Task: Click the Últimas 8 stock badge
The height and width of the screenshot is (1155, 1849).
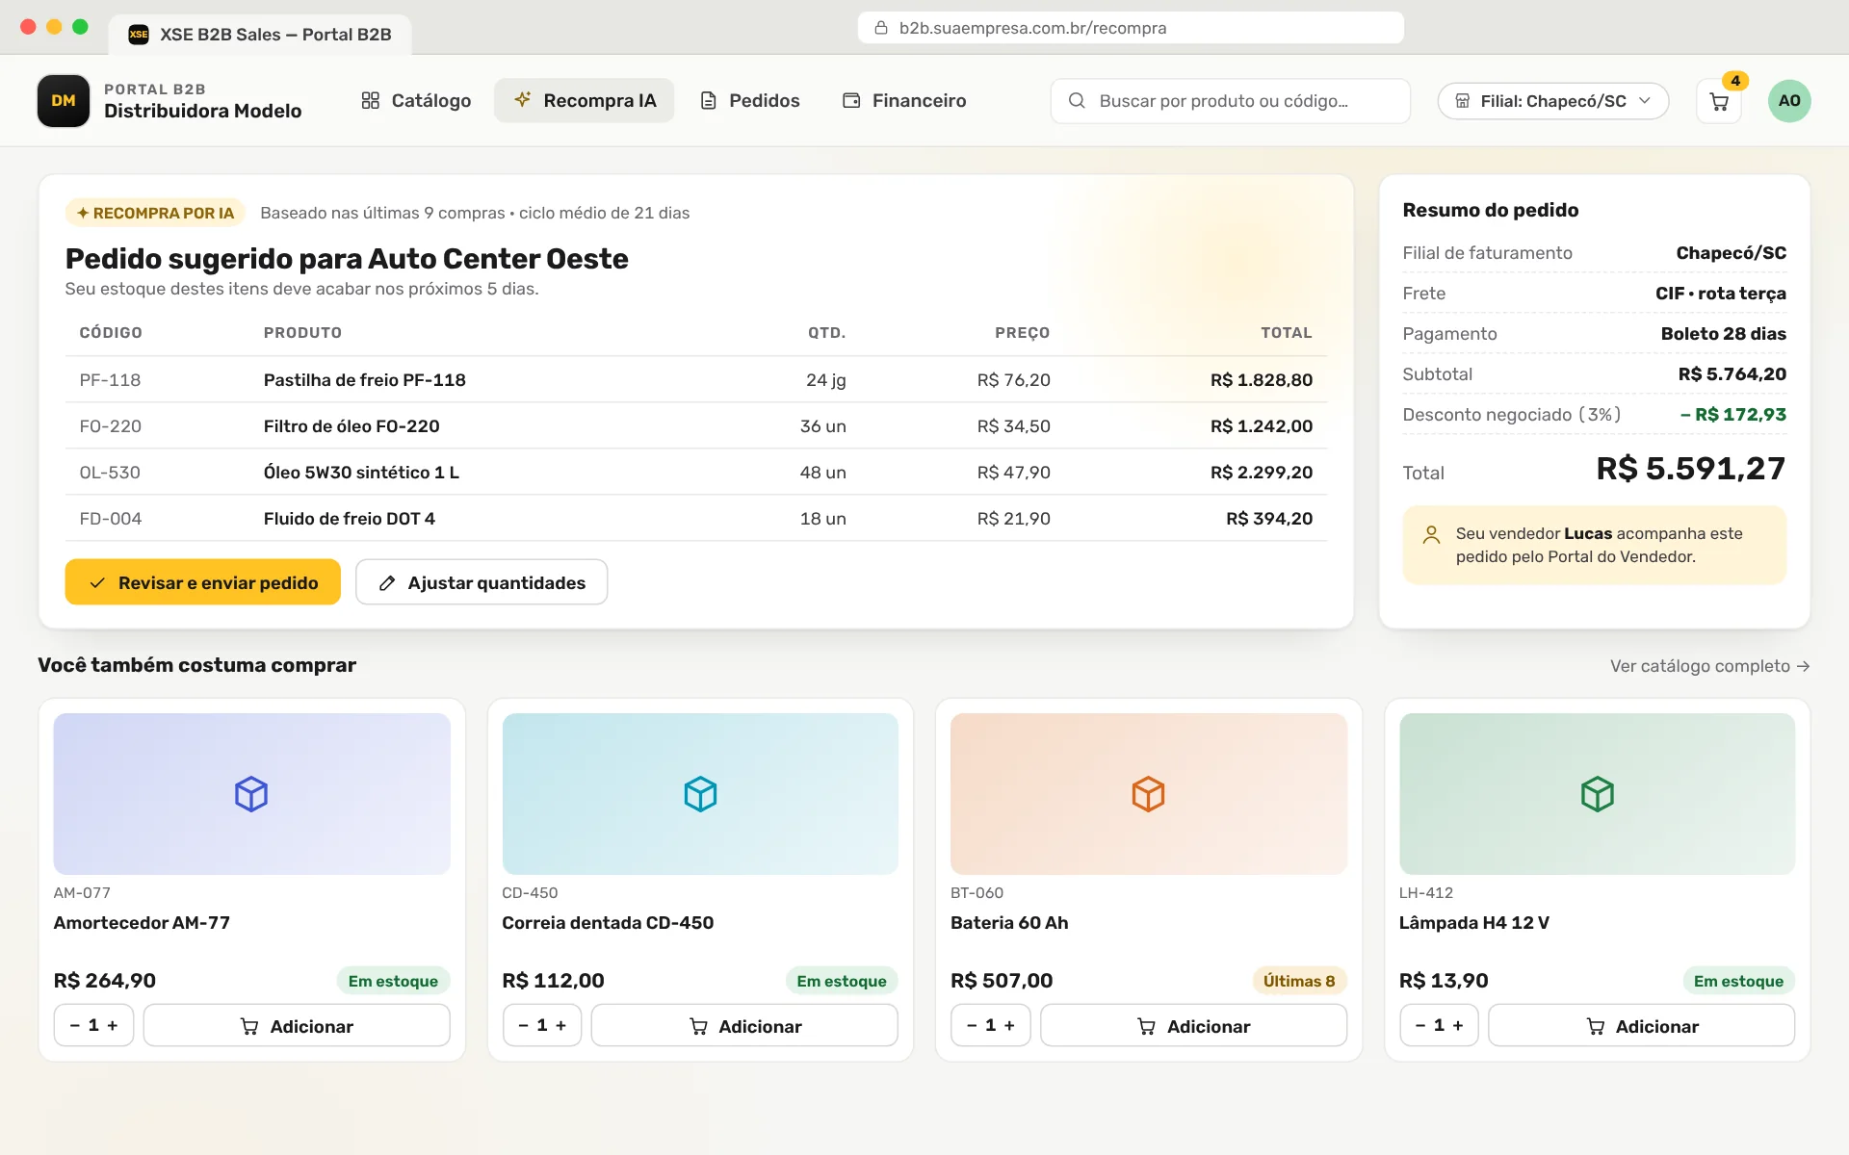Action: point(1299,981)
